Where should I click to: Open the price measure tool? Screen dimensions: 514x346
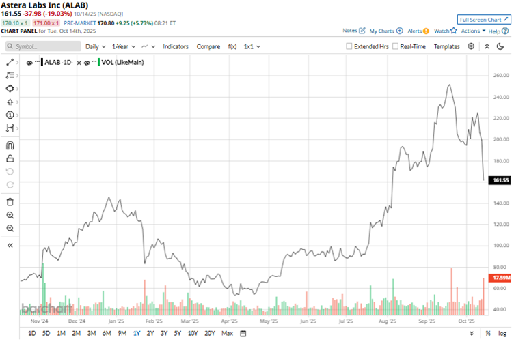[10, 128]
